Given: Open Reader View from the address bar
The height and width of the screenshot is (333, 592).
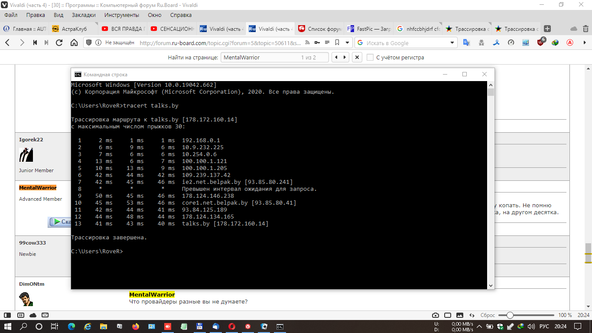Looking at the screenshot, I should click(x=327, y=42).
